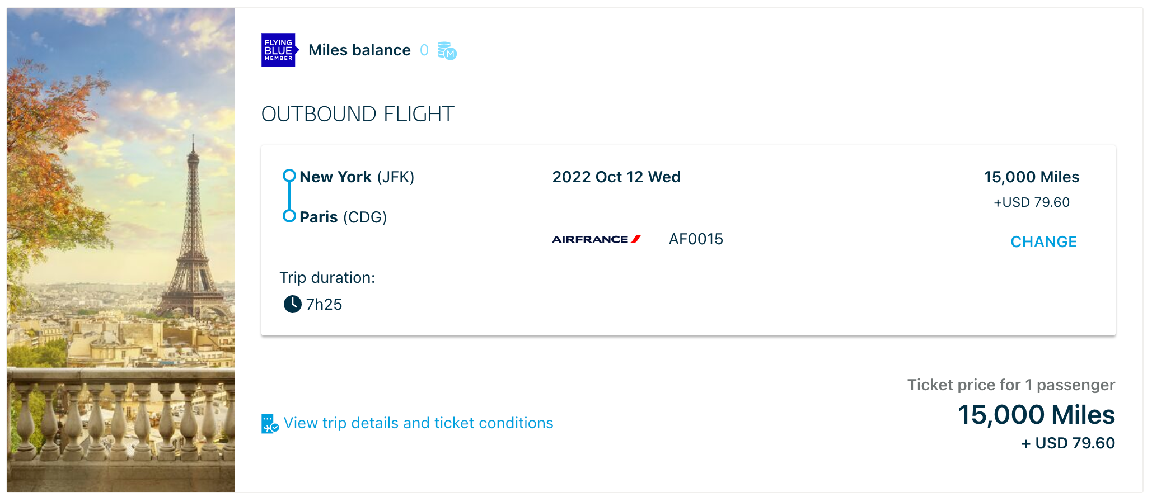Click the Paris (CDG) destination label
The image size is (1152, 502).
[343, 217]
